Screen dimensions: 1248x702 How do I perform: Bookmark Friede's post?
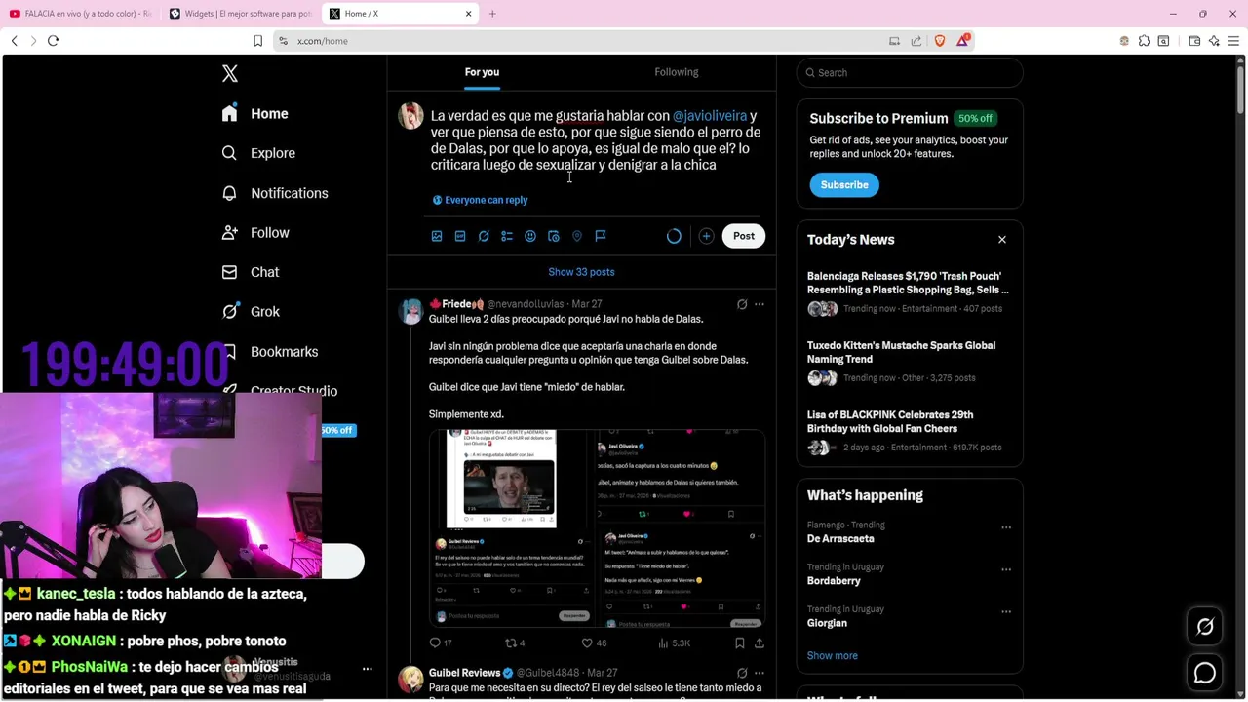tap(740, 643)
